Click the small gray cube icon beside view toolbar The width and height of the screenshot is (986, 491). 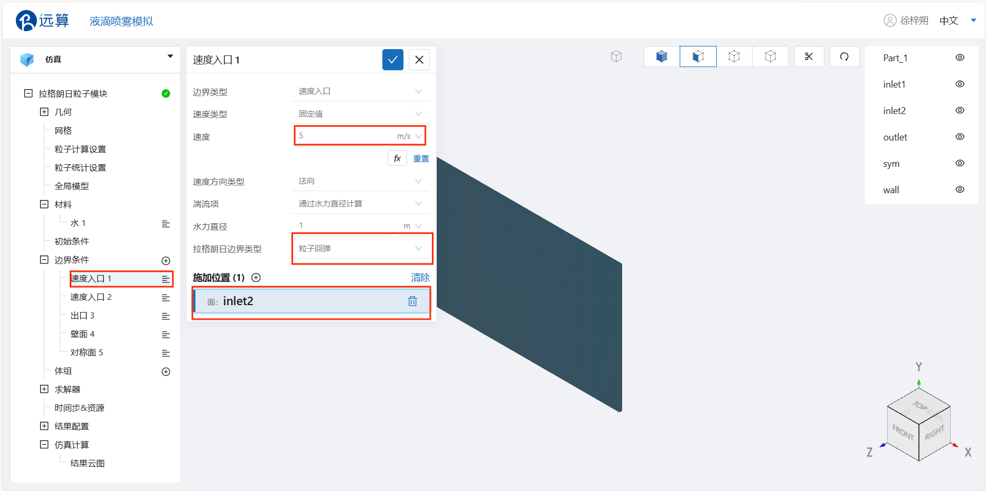[616, 56]
